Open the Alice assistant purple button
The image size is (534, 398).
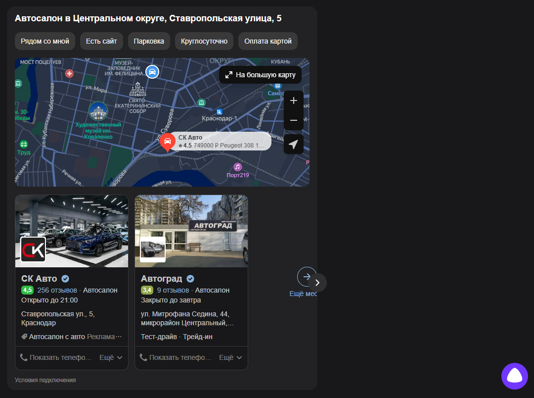click(x=515, y=376)
